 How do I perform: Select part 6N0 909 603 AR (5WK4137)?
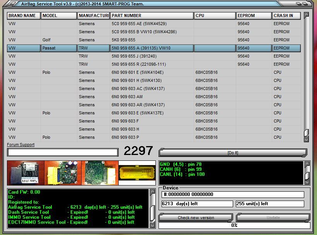154,105
